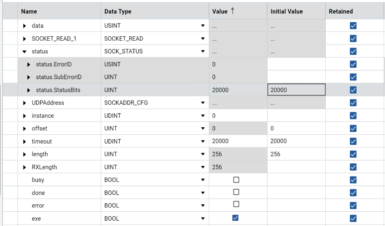The width and height of the screenshot is (385, 226).
Task: Sort by the Value column arrow
Action: (232, 11)
